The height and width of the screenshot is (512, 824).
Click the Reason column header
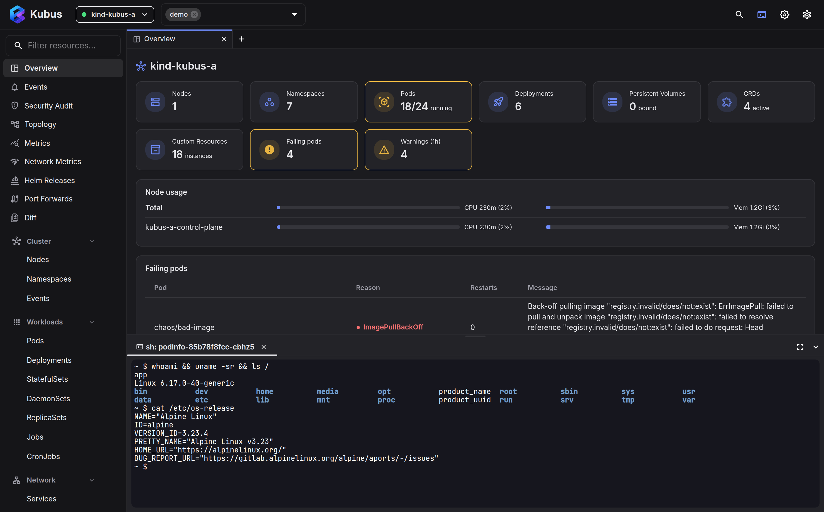pyautogui.click(x=368, y=287)
